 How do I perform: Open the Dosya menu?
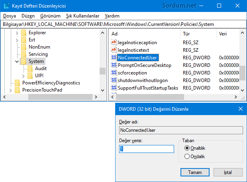coord(10,16)
